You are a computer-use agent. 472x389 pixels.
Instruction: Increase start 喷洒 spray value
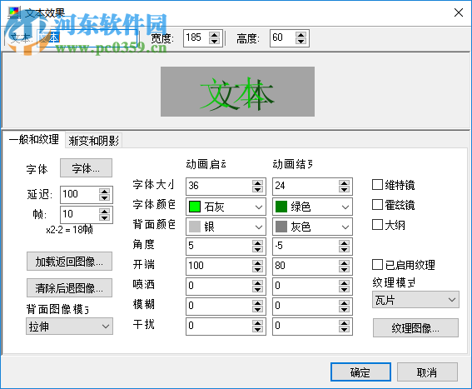click(257, 282)
